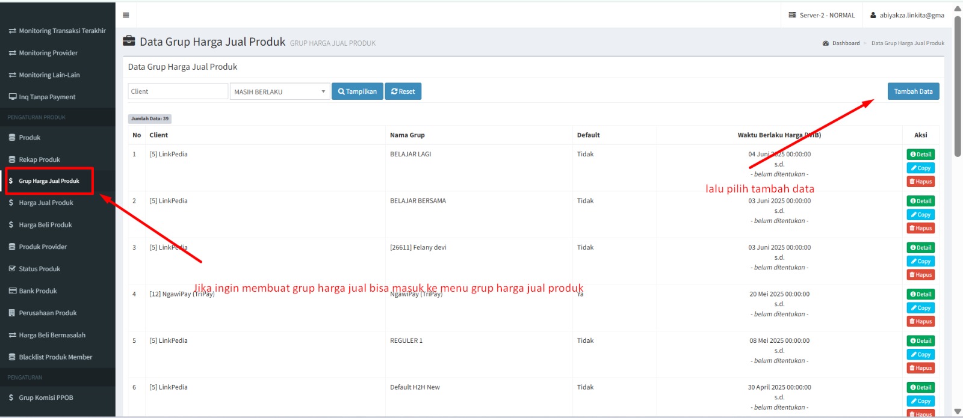Open Detail for Felany devi group
This screenshot has width=963, height=418.
click(x=921, y=248)
